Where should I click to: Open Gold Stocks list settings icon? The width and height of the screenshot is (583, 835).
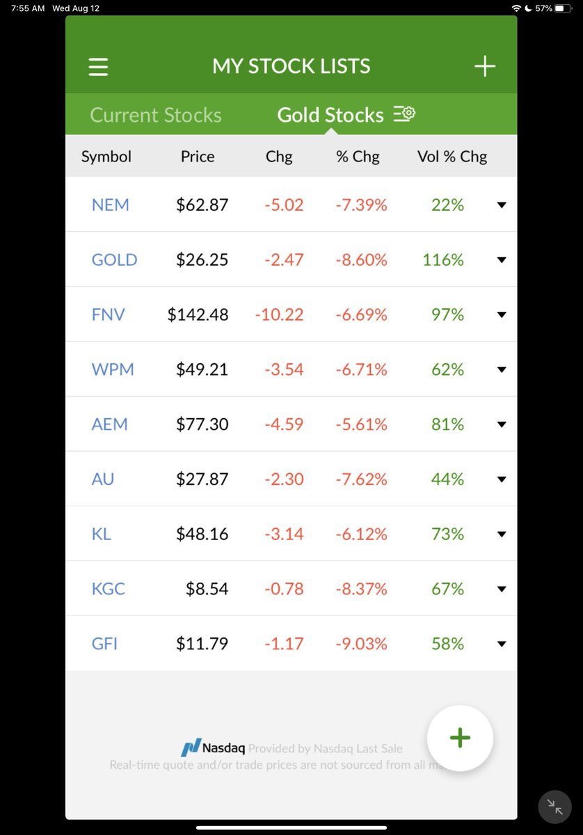point(404,114)
